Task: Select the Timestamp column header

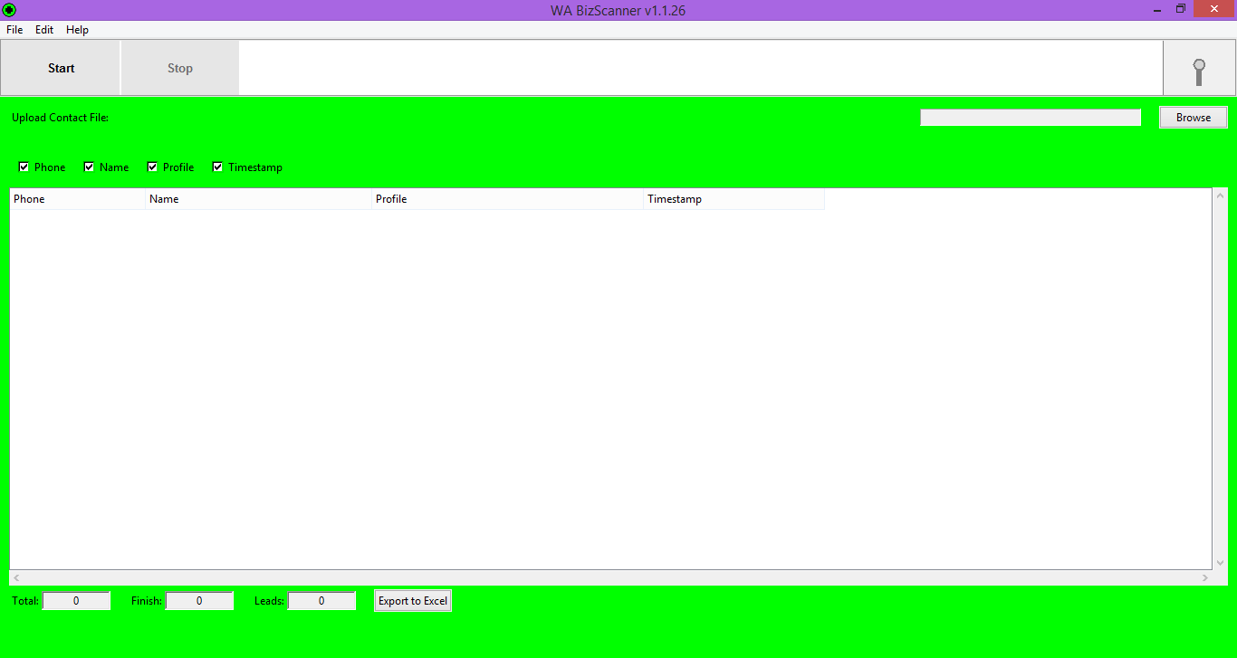Action: click(734, 199)
